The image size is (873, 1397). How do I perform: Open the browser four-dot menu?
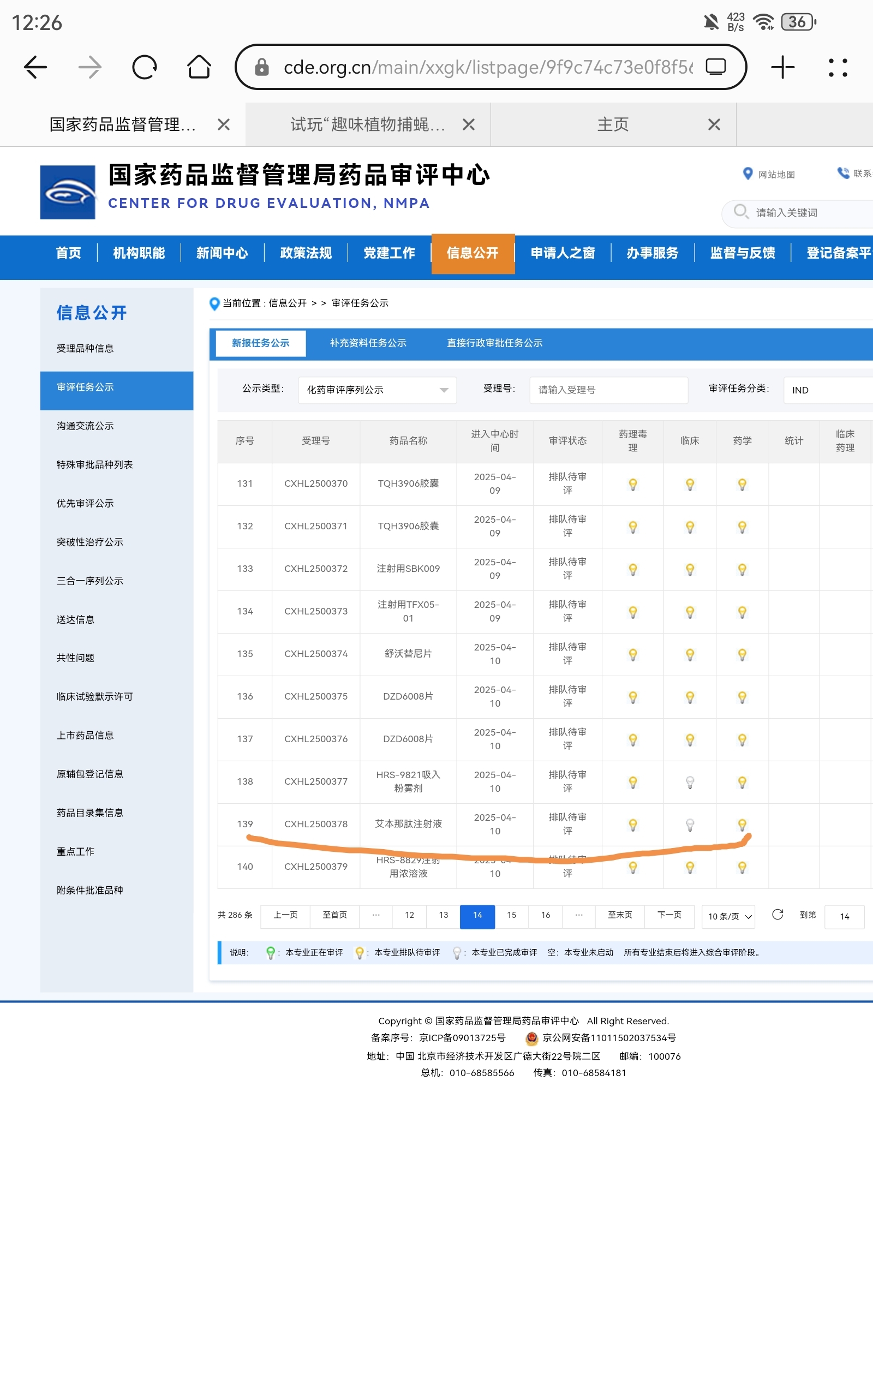(837, 68)
